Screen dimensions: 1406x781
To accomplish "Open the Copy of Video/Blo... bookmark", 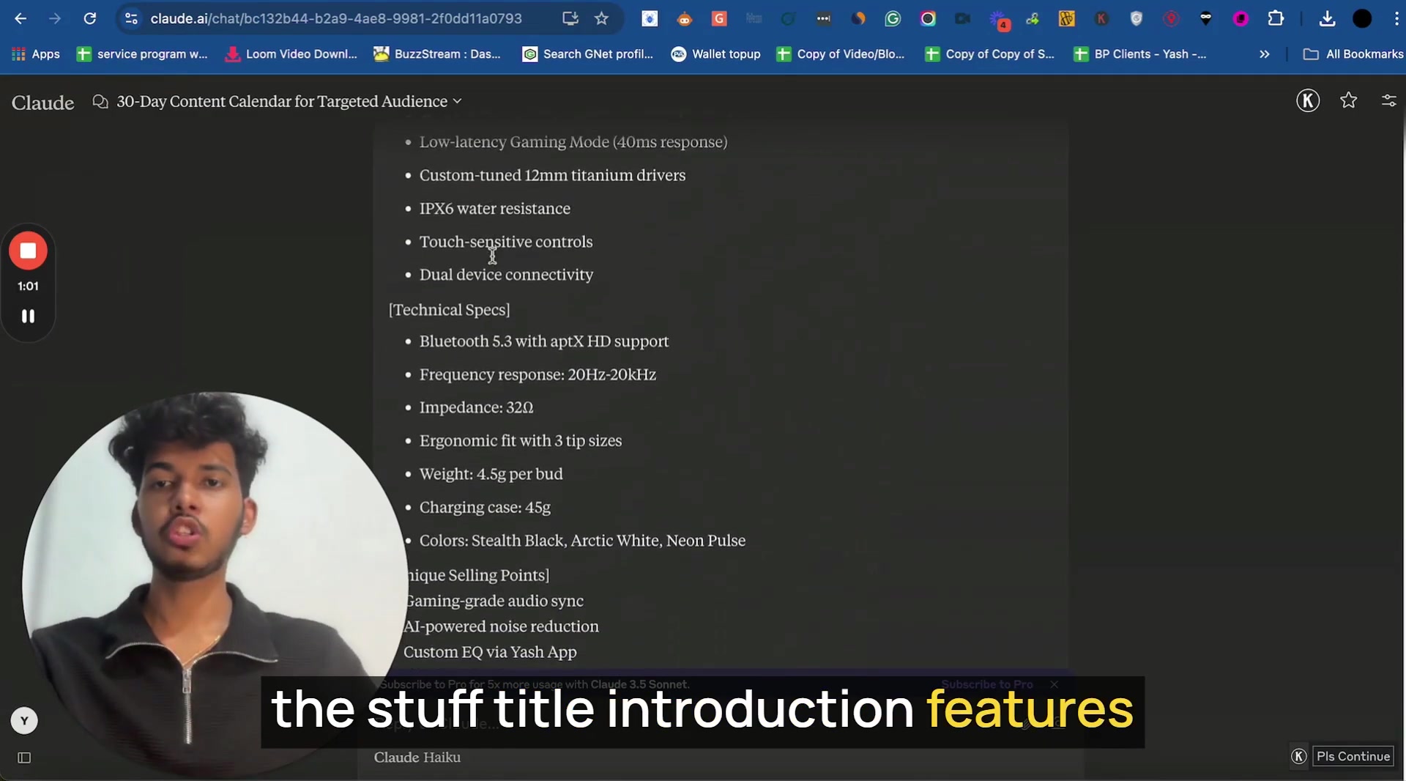I will 840,53.
